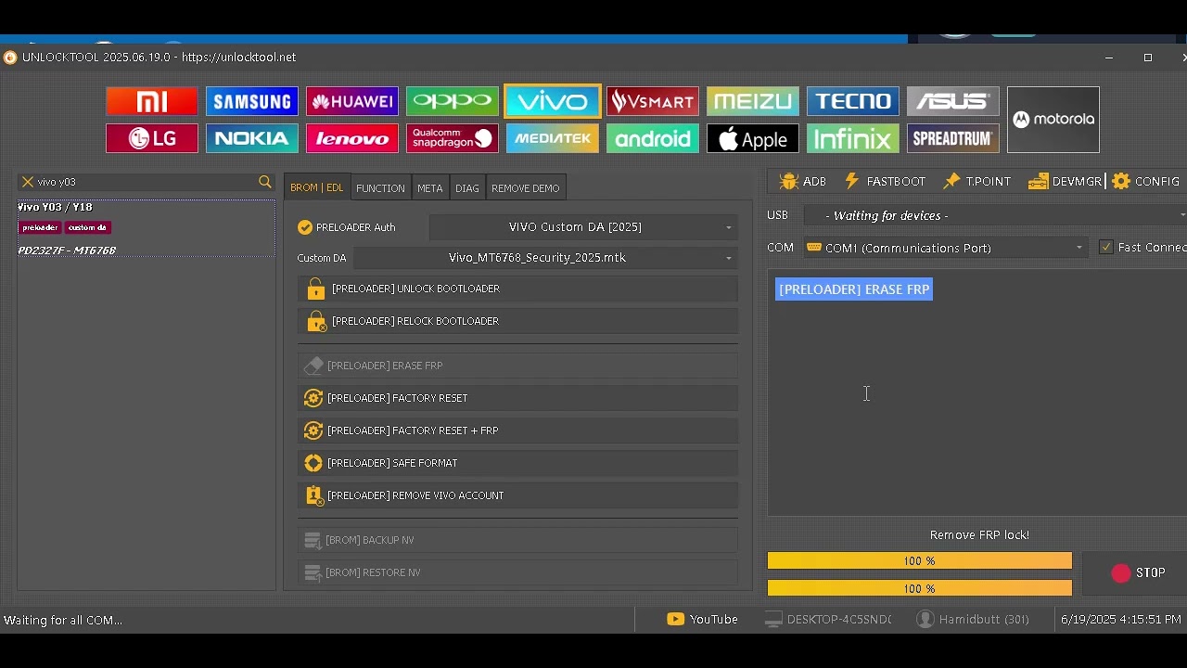This screenshot has width=1187, height=668.
Task: Click the Remove FRP lock! status message
Action: point(979,535)
